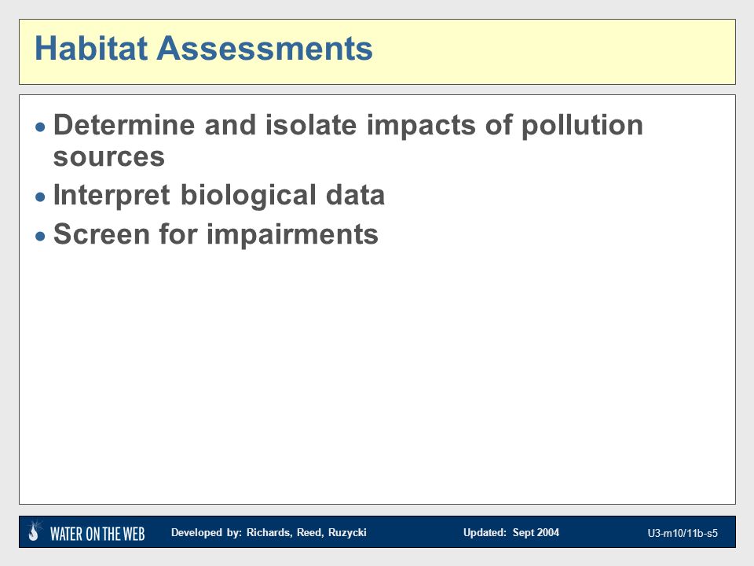
Task: Click the "WATER ON THE WEB" footer text
Action: [x=97, y=534]
